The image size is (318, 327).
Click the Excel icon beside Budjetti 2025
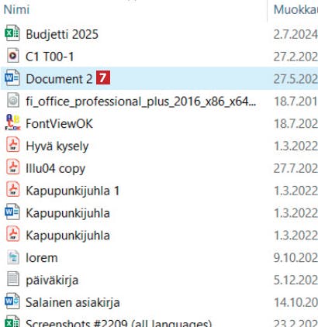point(12,33)
